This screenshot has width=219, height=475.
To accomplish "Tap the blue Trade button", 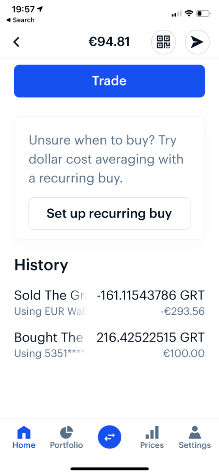I will coord(109,81).
